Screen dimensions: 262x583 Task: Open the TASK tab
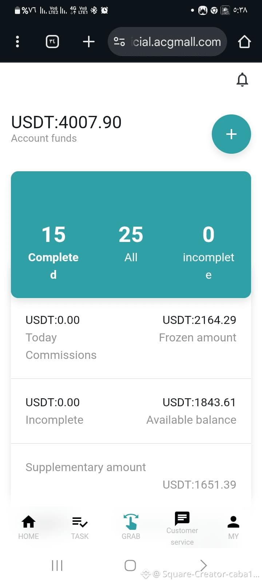(80, 527)
